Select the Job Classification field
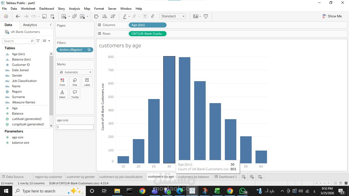 point(24,81)
